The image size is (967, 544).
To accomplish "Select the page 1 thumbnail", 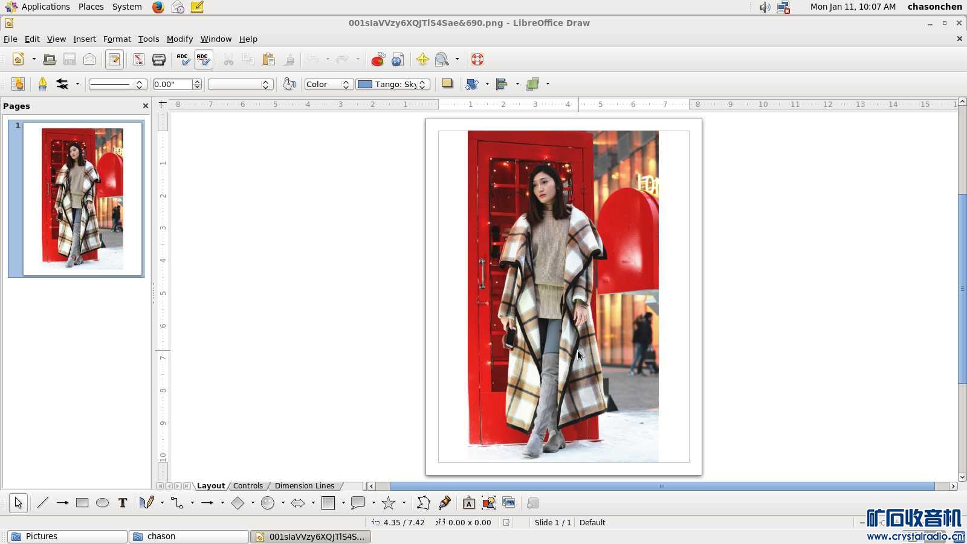I will [x=83, y=198].
